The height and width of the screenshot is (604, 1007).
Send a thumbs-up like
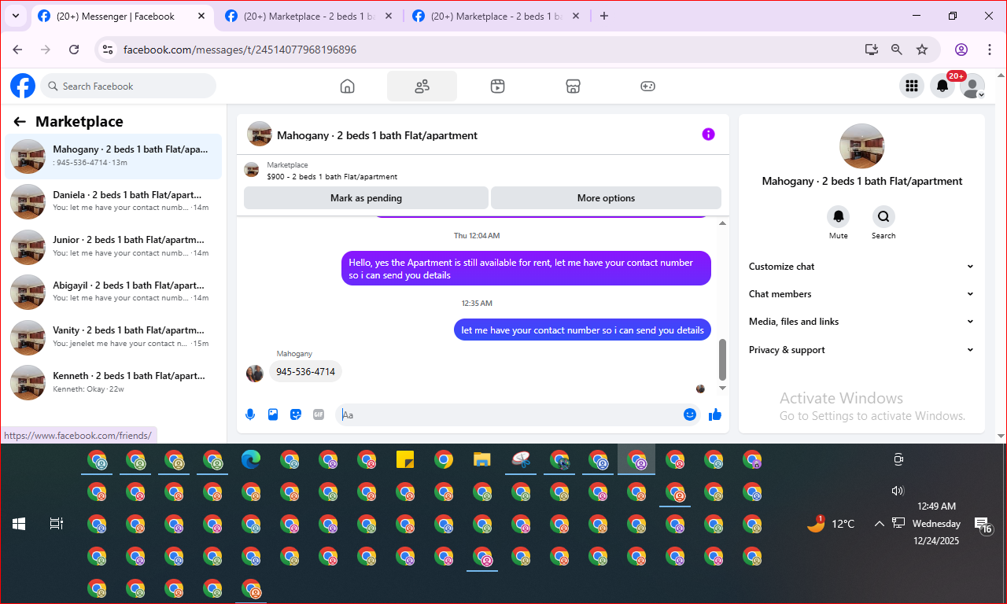tap(715, 414)
